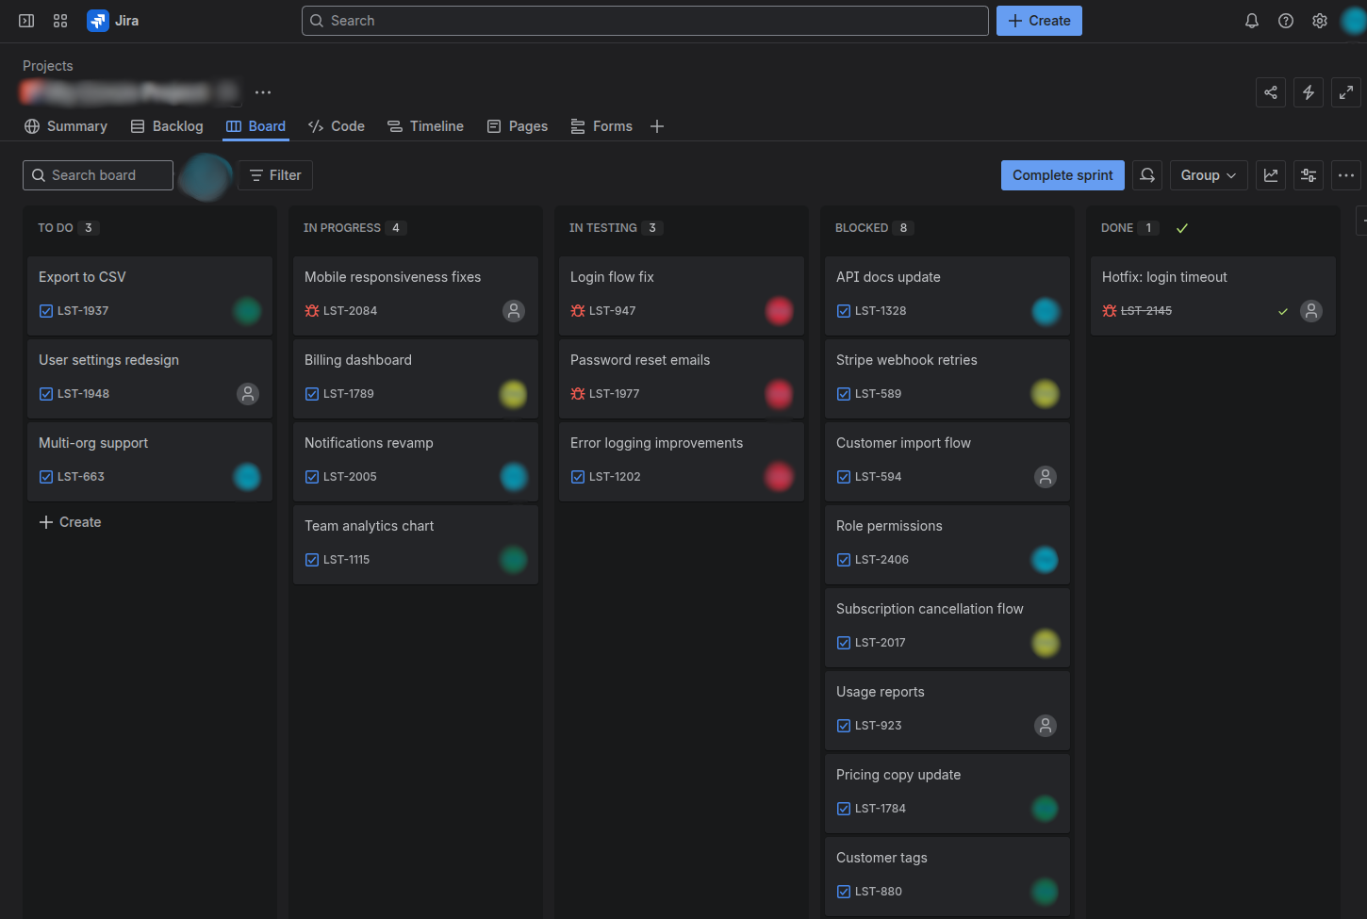Open the notifications bell
This screenshot has width=1367, height=919.
pos(1251,20)
